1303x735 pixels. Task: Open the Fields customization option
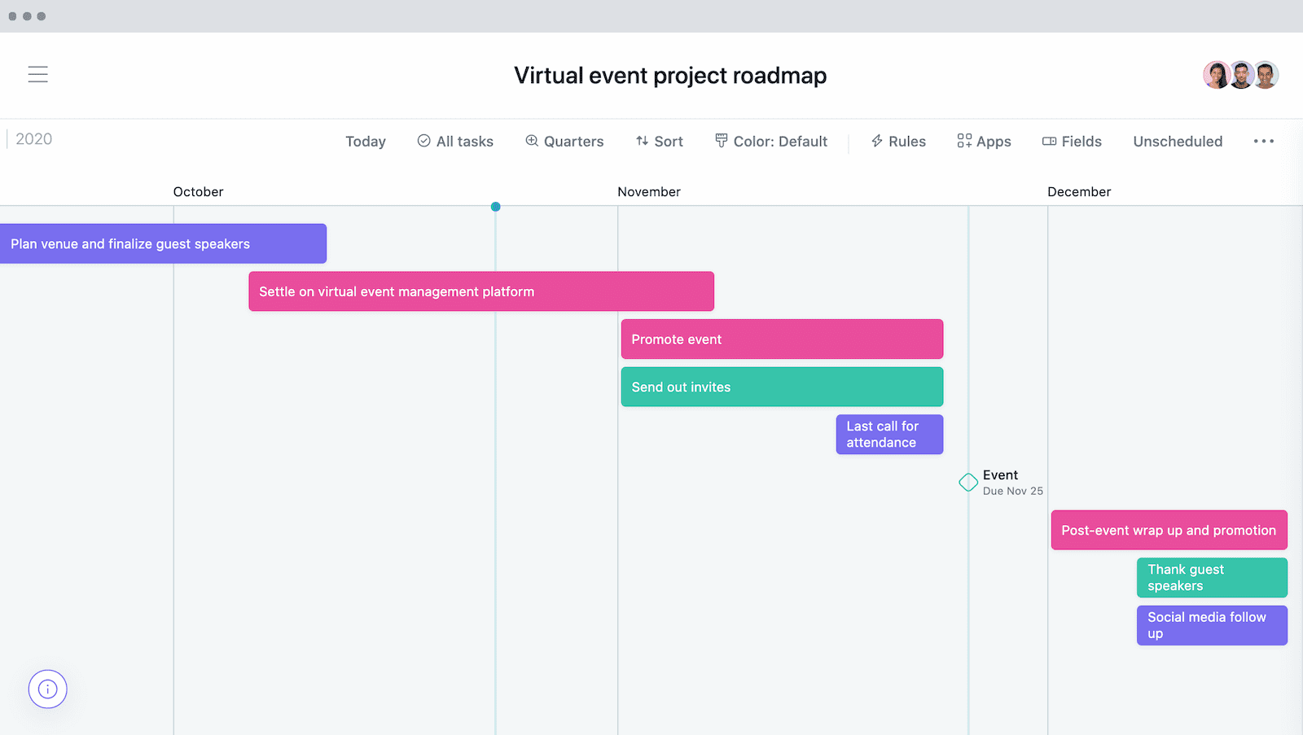[1072, 142]
